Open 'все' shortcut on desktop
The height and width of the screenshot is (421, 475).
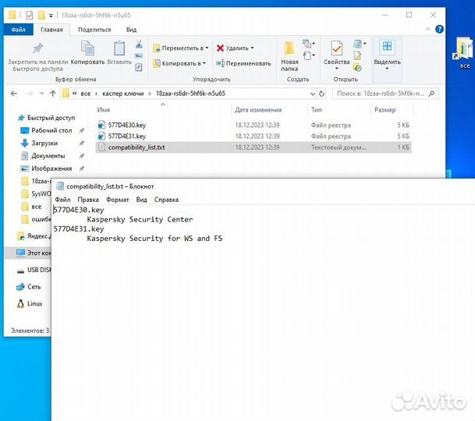464,53
